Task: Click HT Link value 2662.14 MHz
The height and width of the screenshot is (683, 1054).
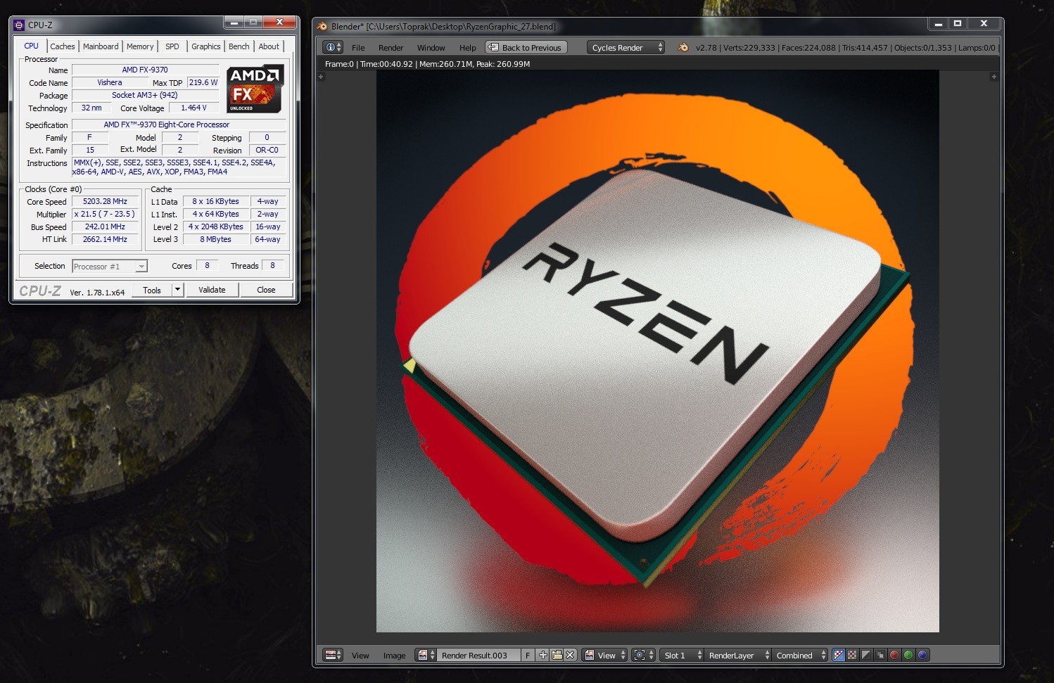Action: pyautogui.click(x=105, y=239)
